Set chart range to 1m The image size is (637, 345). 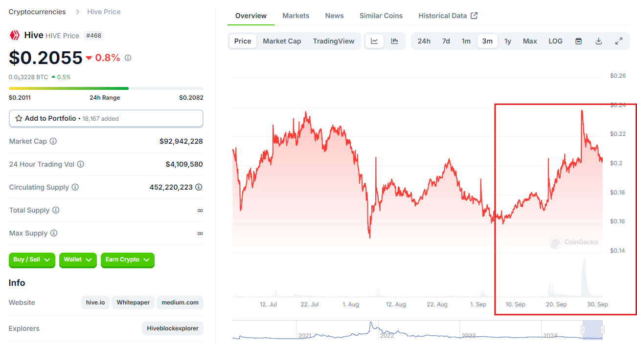pyautogui.click(x=466, y=41)
